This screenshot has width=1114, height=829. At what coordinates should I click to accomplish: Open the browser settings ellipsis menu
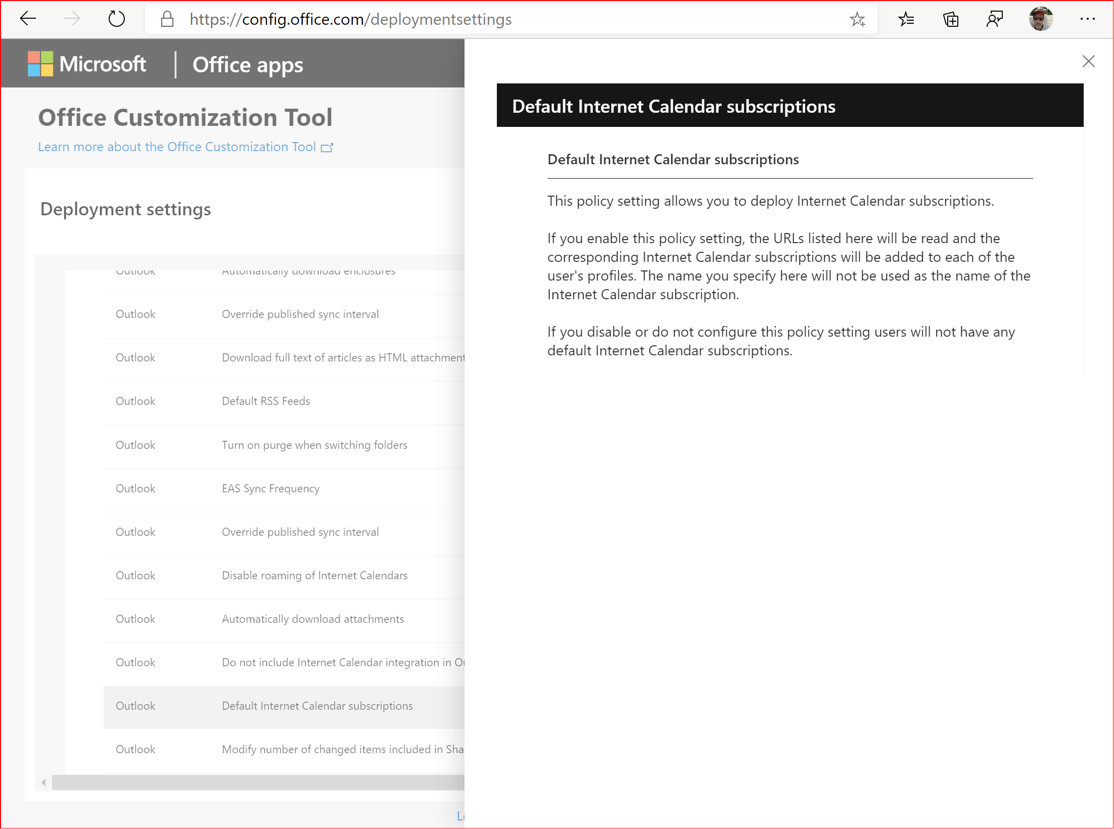pyautogui.click(x=1088, y=19)
